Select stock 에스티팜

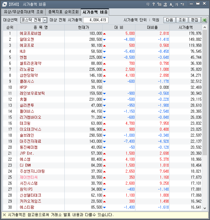point(27,207)
